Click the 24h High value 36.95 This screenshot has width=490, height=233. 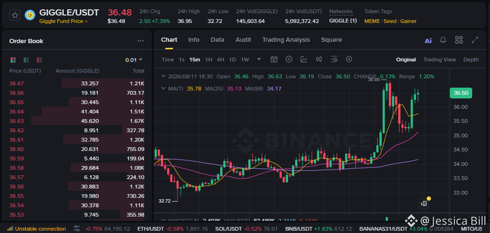pos(185,21)
